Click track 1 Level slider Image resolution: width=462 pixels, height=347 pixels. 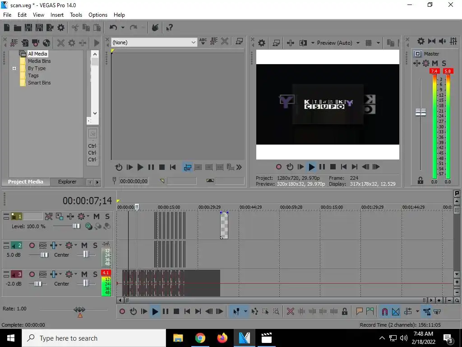click(76, 226)
